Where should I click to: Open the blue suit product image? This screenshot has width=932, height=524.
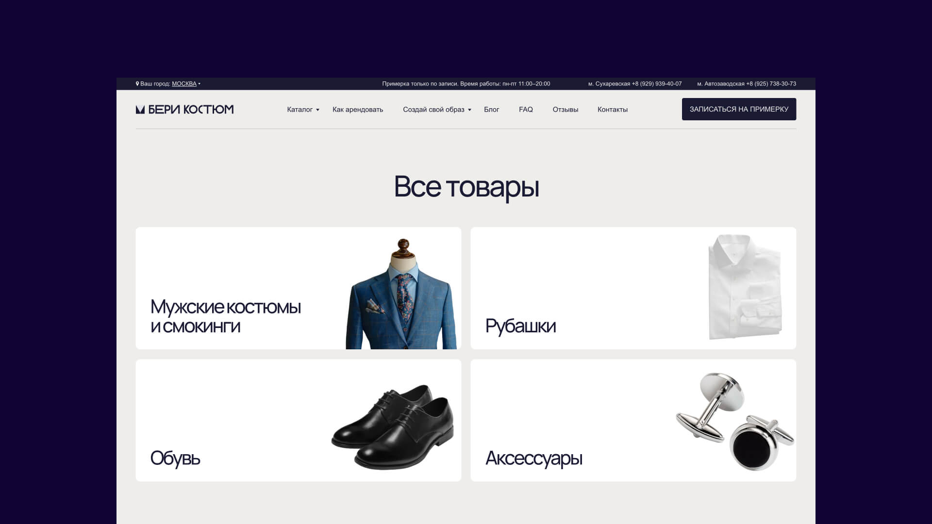[401, 294]
